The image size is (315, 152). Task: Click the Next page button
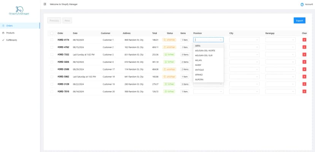pyautogui.click(x=67, y=21)
